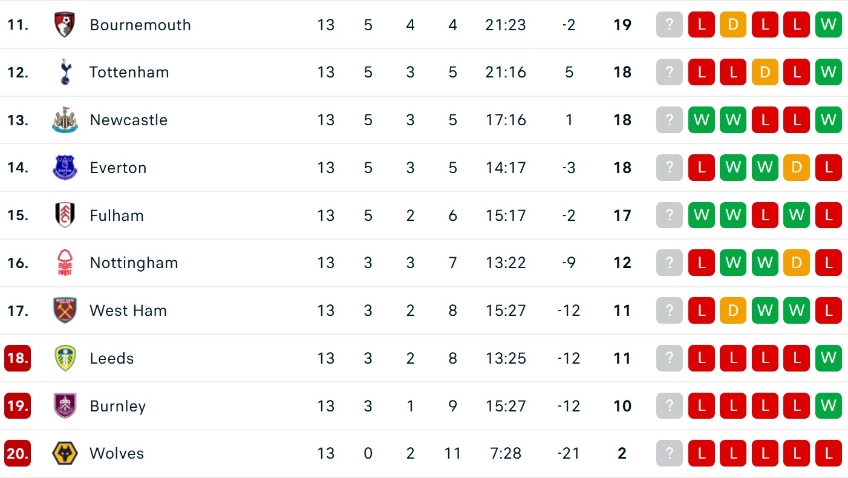Click the West Ham club crest icon

click(x=65, y=310)
